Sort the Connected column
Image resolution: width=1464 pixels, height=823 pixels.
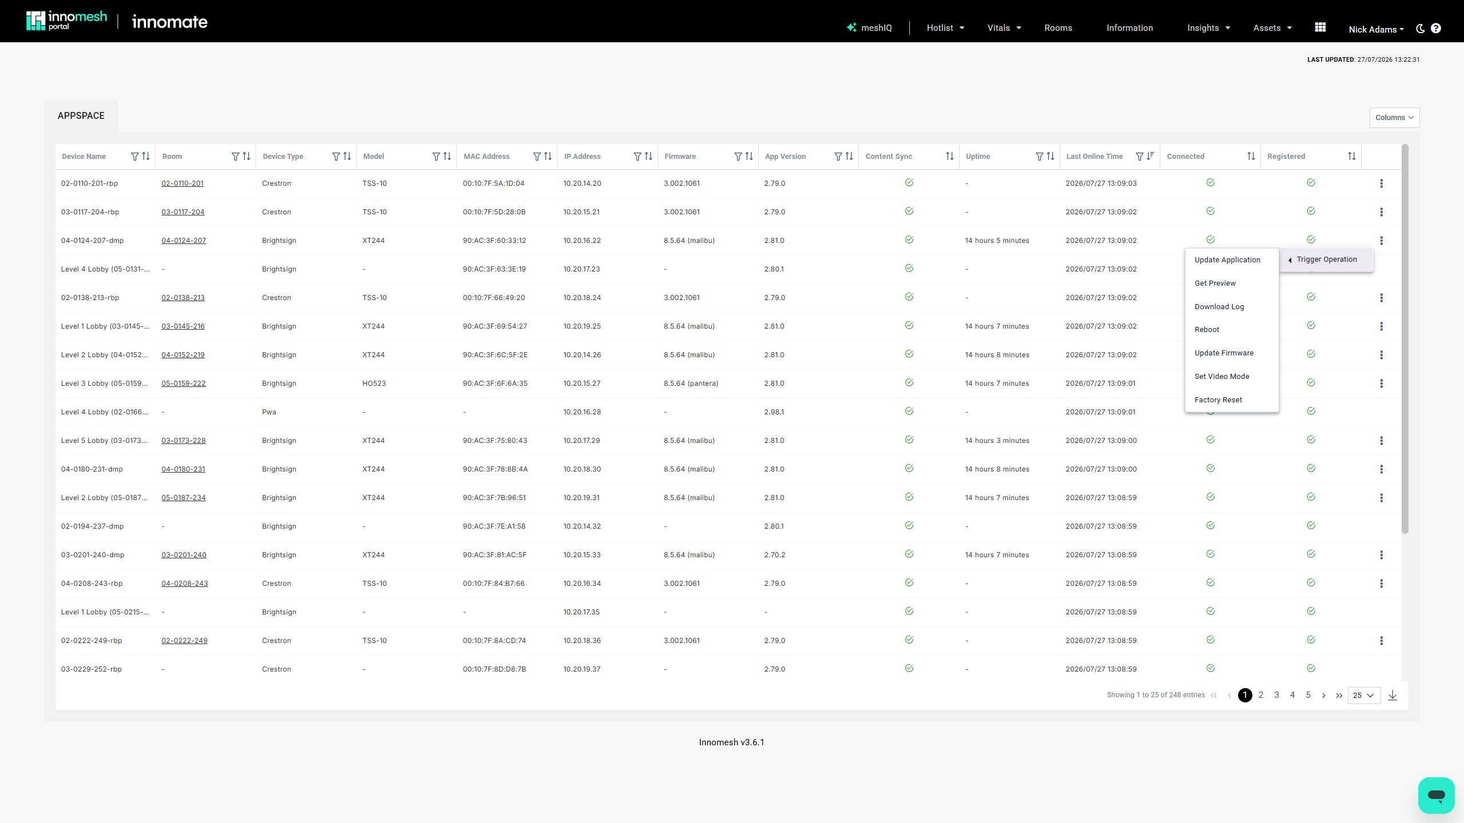(1251, 157)
